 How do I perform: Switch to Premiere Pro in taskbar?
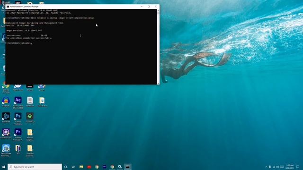[104, 167]
